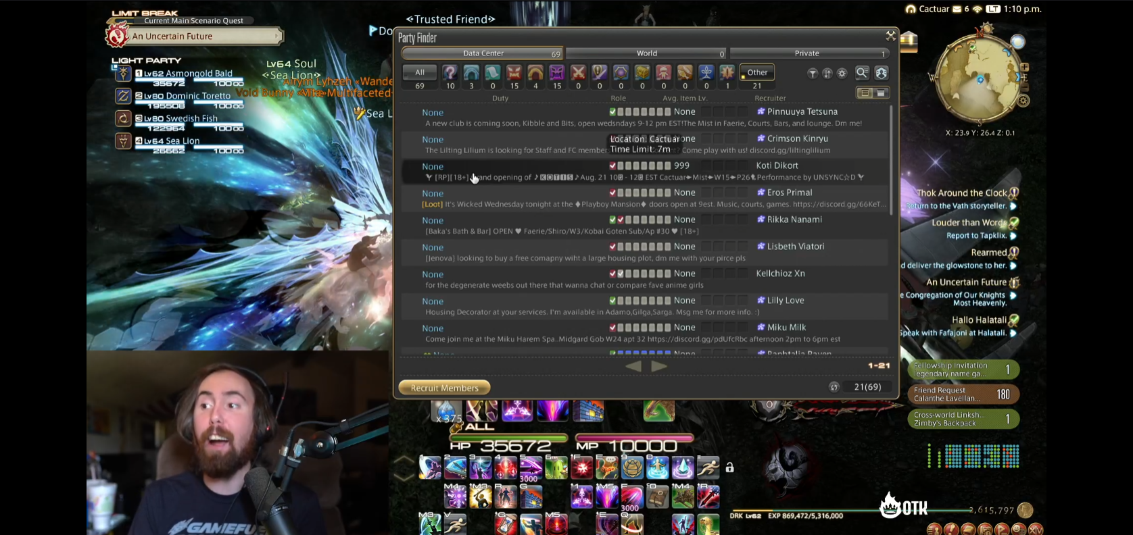
Task: Select the Kellchioz Xn listing
Action: [x=644, y=280]
